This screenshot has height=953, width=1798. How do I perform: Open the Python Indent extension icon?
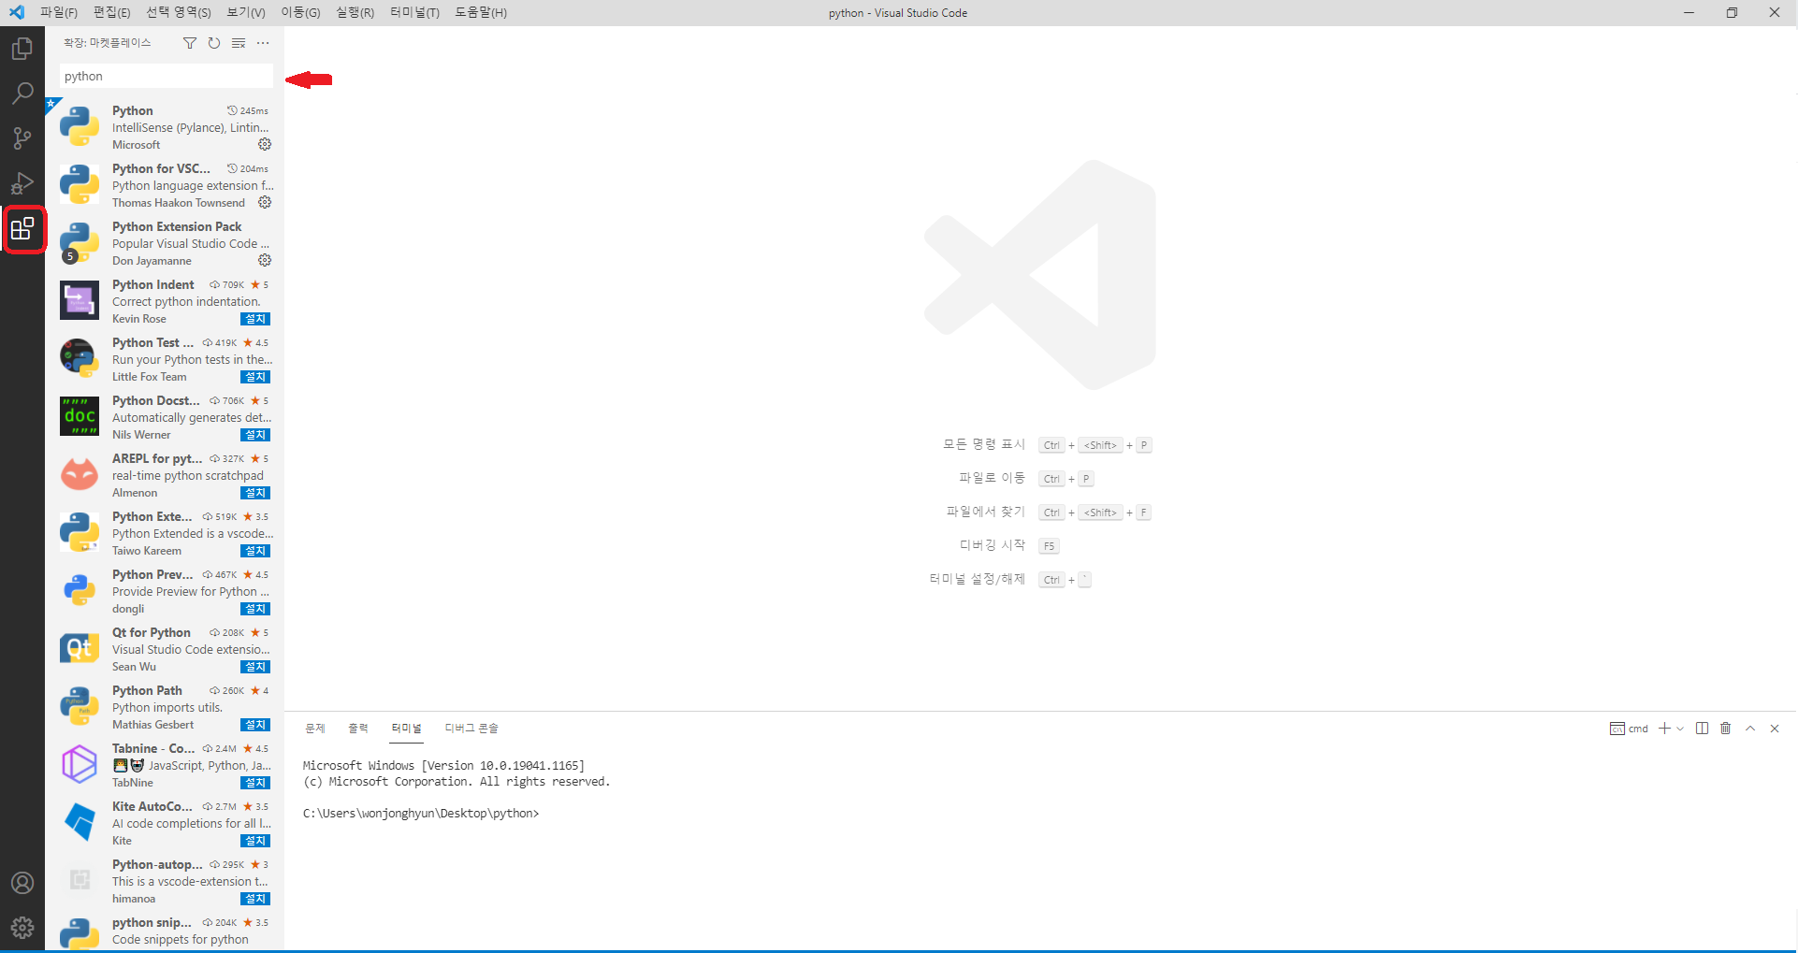pos(80,300)
